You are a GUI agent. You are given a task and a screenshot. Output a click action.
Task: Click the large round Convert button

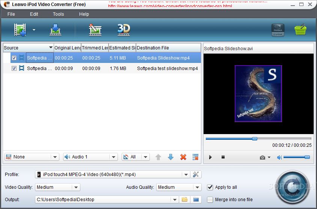click(292, 187)
